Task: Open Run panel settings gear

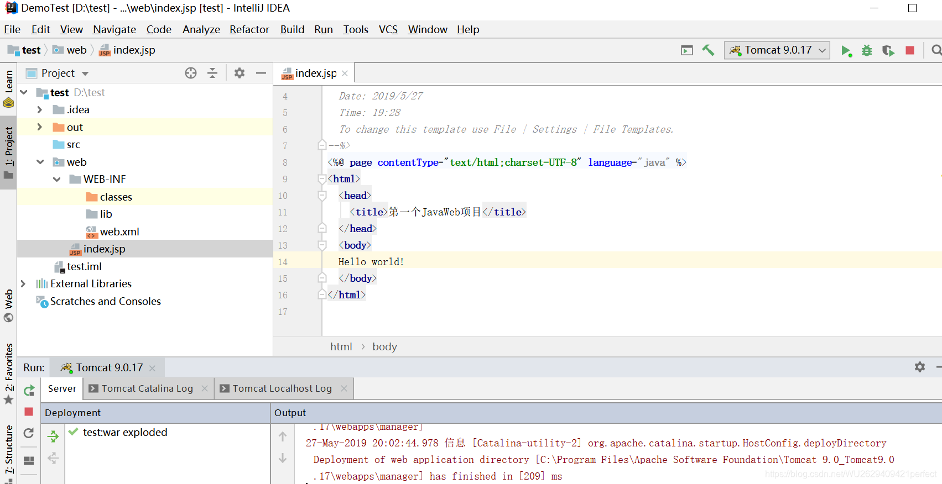Action: point(920,367)
